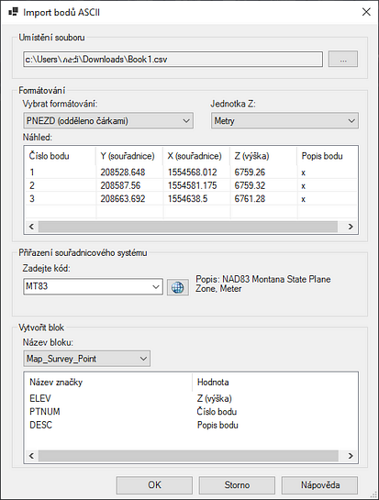Viewport: 379px width, 500px height.
Task: Select preview cell 208663.692
Action: [x=123, y=199]
